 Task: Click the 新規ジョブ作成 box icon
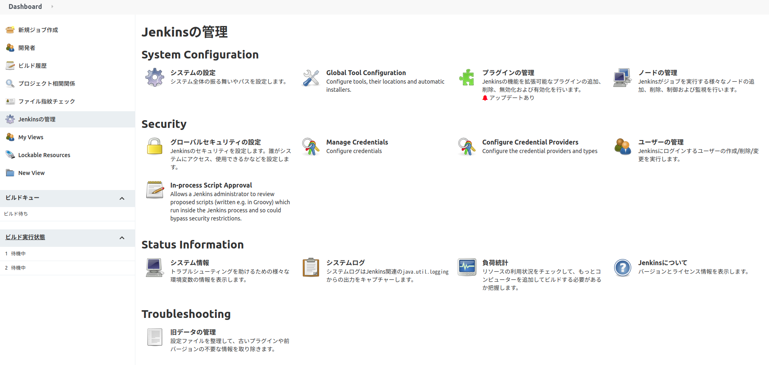pos(10,30)
